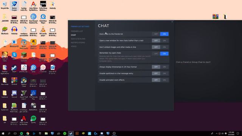Select OFF for 24-hour format timestamps
The image size is (242, 136).
pyautogui.click(x=156, y=67)
